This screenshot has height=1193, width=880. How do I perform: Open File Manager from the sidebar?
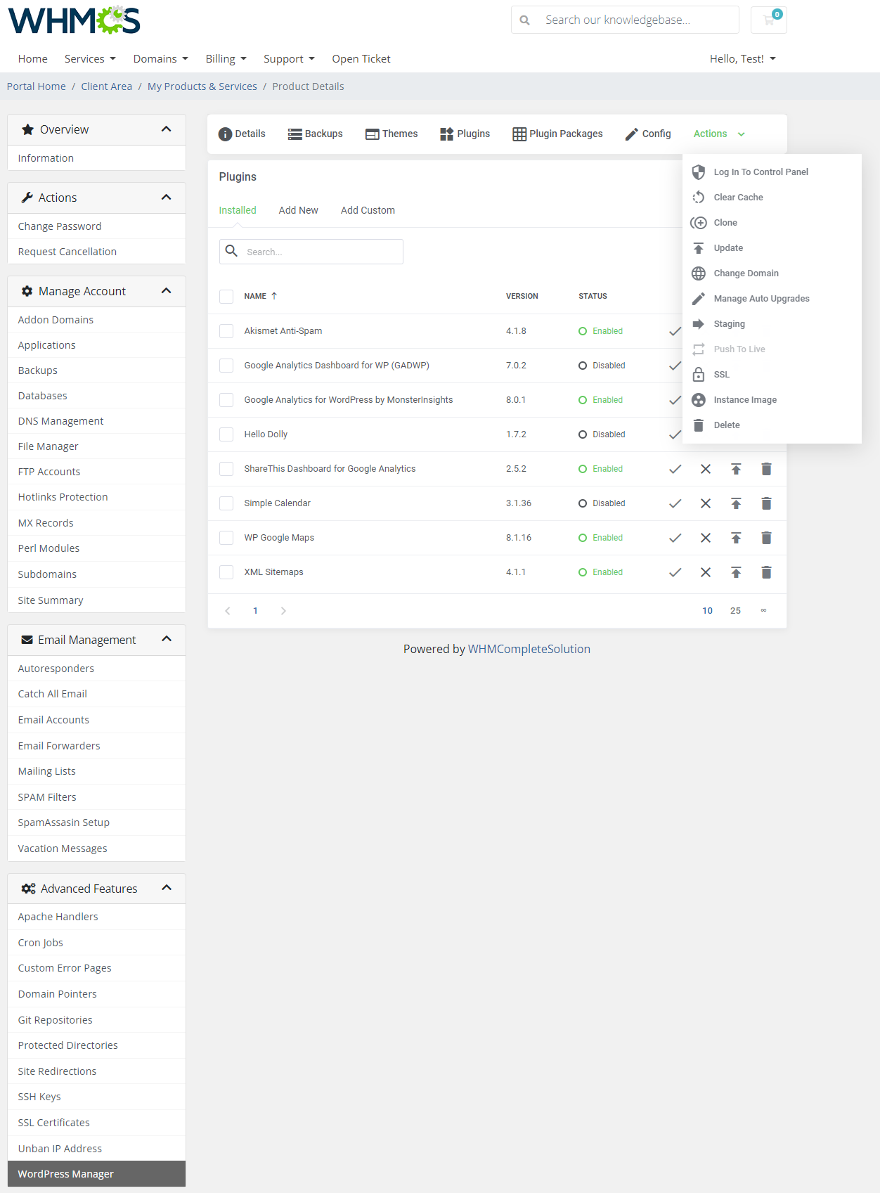[x=48, y=446]
